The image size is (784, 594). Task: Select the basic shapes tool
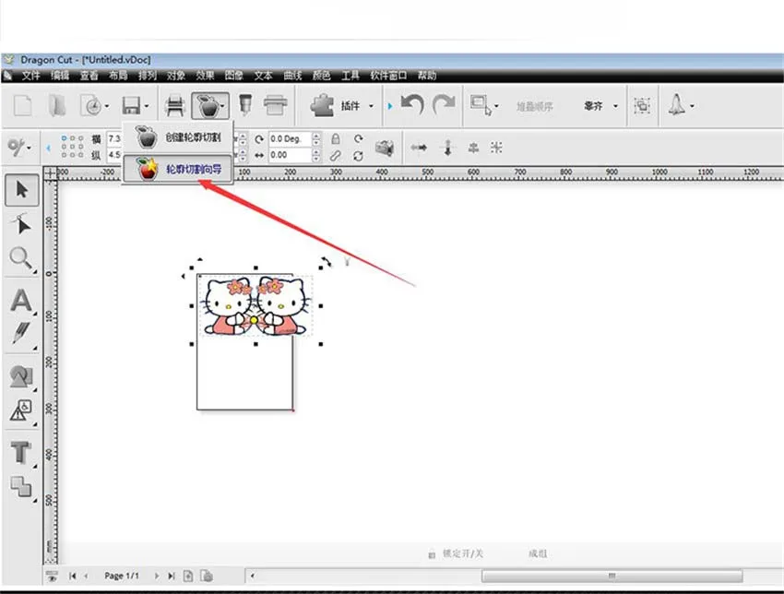click(21, 376)
